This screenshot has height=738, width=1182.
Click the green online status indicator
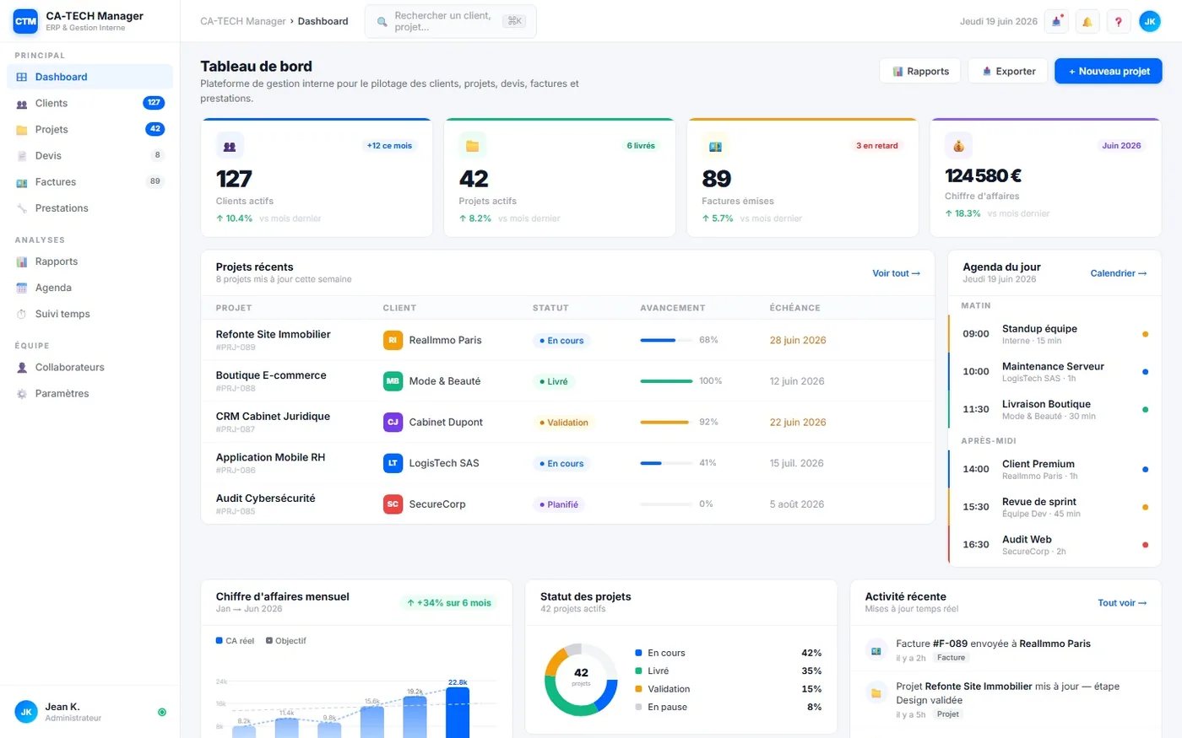click(x=162, y=713)
